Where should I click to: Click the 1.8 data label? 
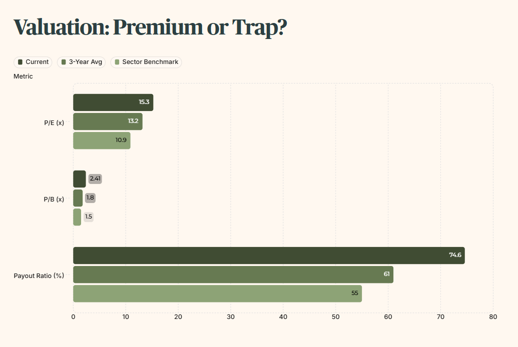[x=90, y=198]
